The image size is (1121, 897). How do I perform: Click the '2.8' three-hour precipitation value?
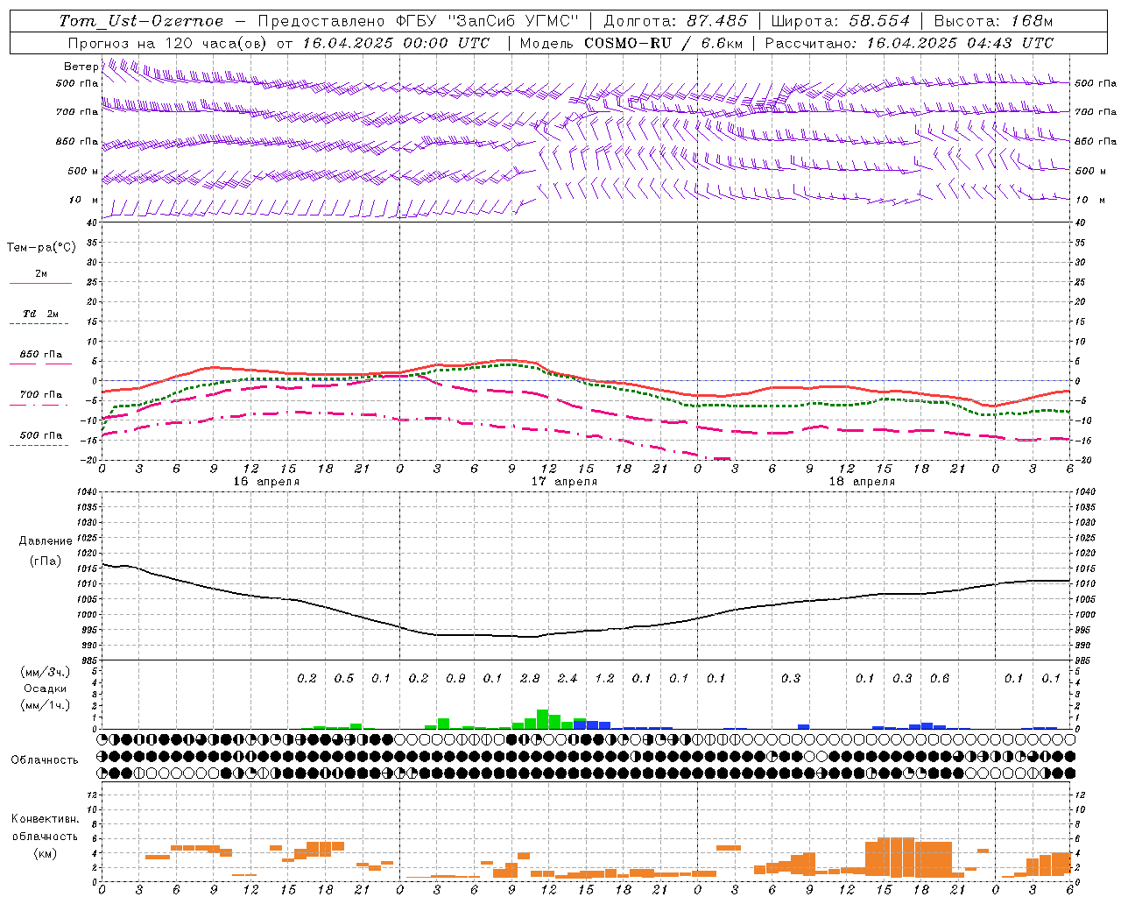point(530,678)
